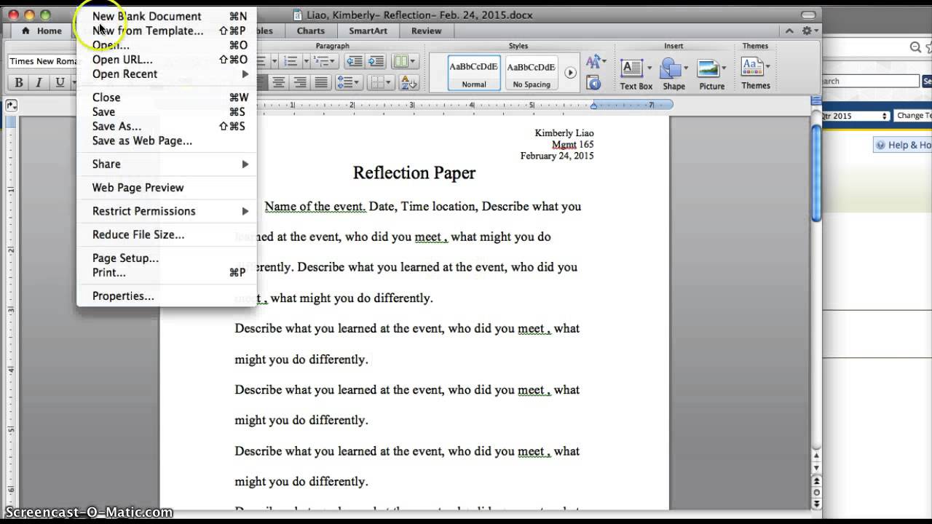Click the browser search input field
Image resolution: width=932 pixels, height=524 pixels.
871,81
